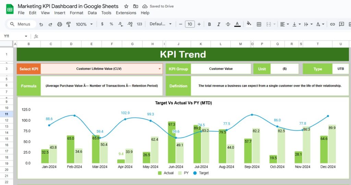Click the merge cells icon

click(269, 24)
